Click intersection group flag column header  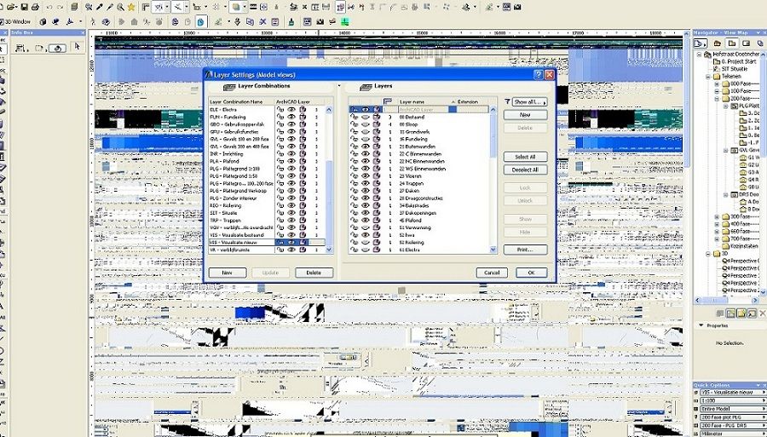click(389, 101)
